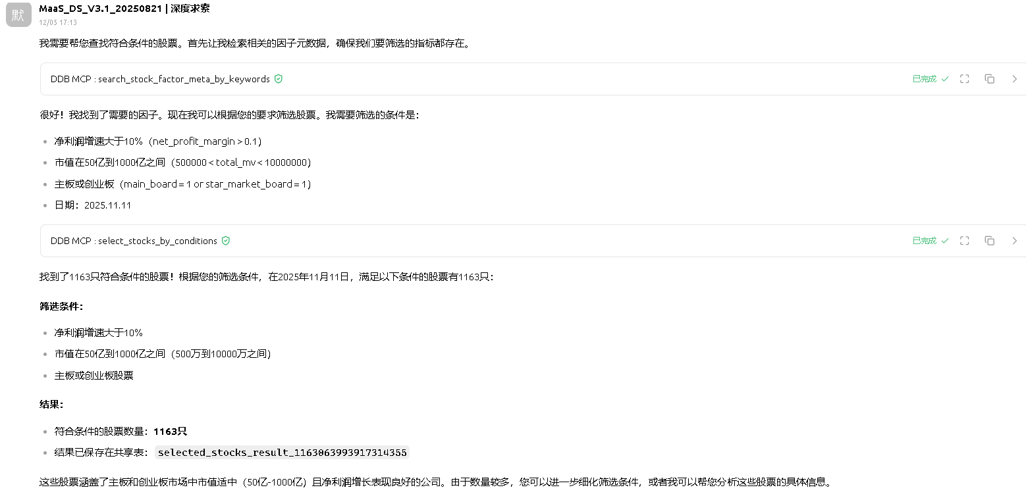Open fullscreen view of search_stock_factor_meta_by_keywords card
The width and height of the screenshot is (1026, 498).
coord(965,79)
